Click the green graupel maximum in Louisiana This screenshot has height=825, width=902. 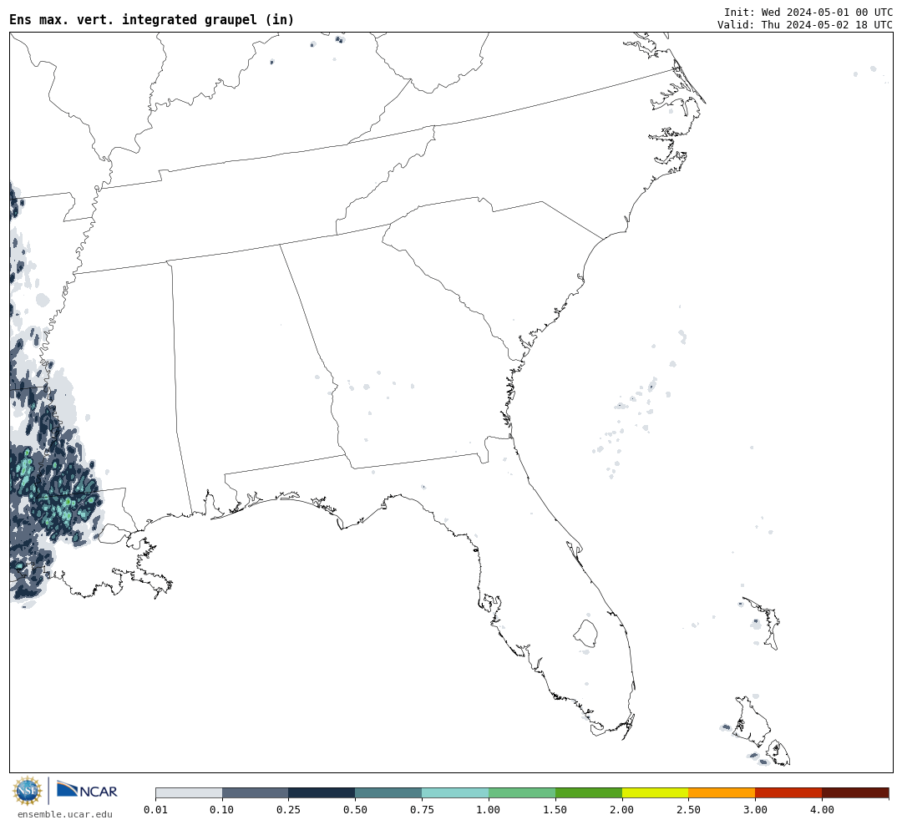pyautogui.click(x=68, y=502)
